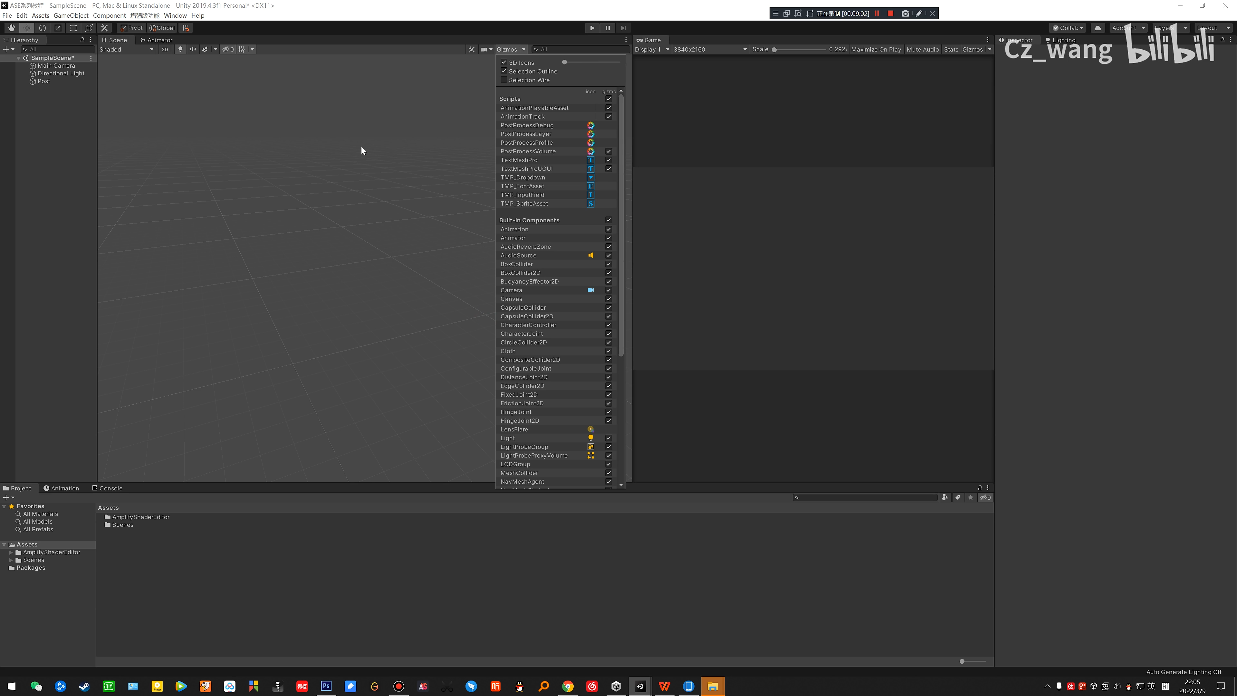Image resolution: width=1237 pixels, height=696 pixels.
Task: Select the Rotate tool
Action: pos(42,28)
